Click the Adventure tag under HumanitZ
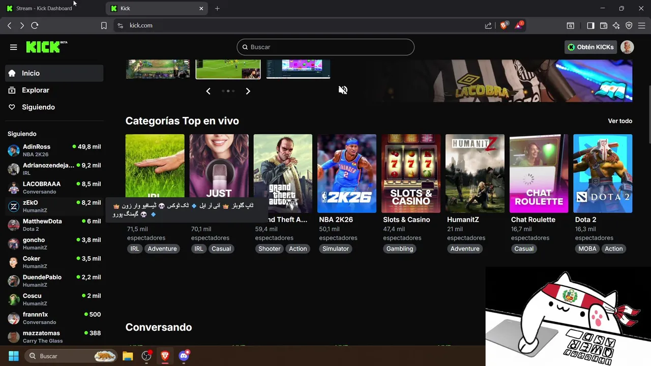 pyautogui.click(x=465, y=249)
